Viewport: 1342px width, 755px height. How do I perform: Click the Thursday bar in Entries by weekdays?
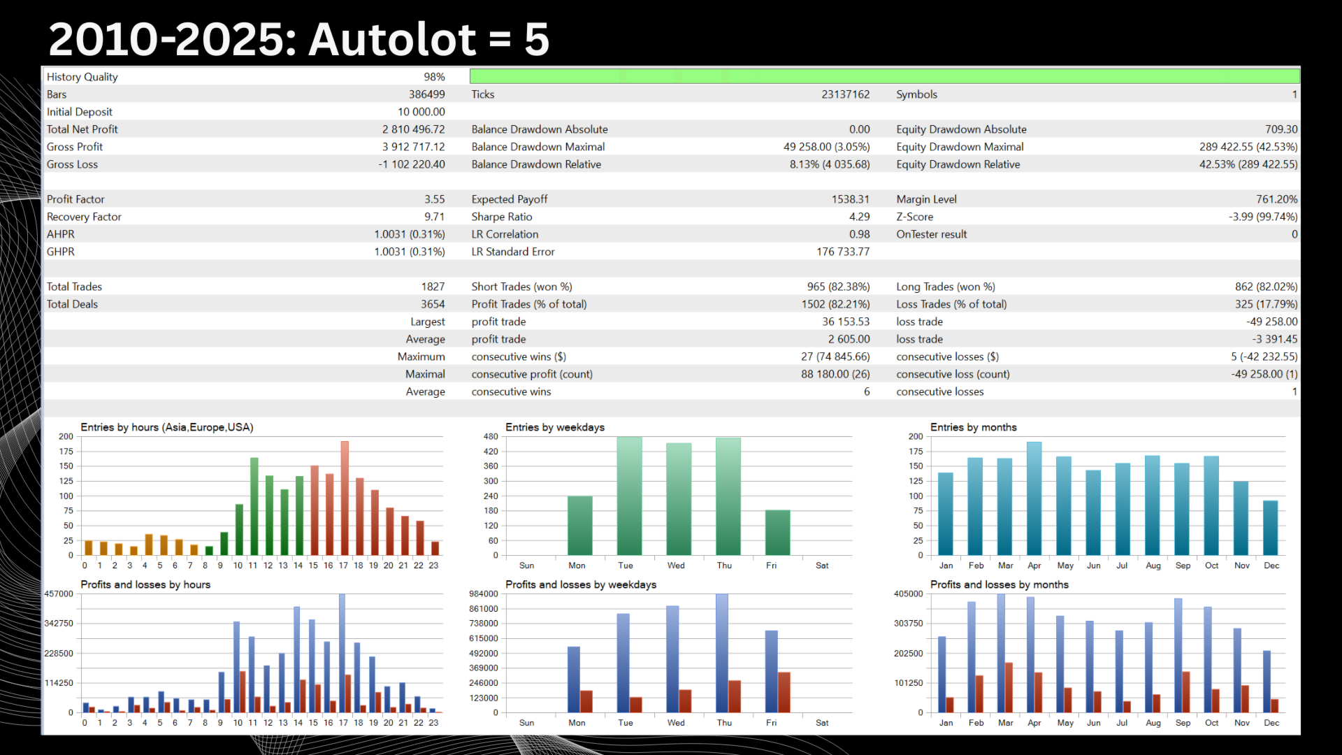[x=724, y=496]
